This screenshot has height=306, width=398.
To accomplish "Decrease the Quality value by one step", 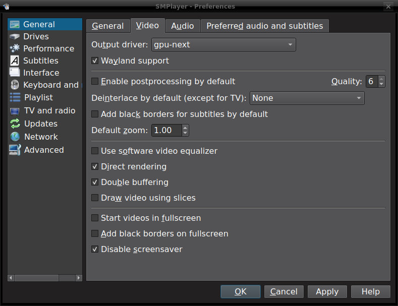I will pos(381,84).
